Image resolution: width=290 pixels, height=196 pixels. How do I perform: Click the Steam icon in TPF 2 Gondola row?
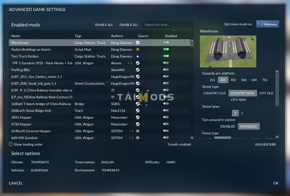coord(138,63)
